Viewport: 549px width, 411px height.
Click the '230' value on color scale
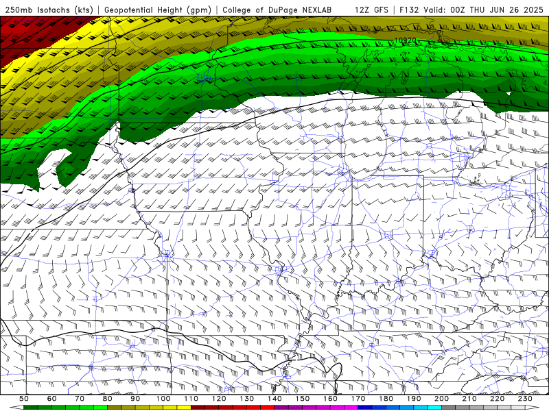(525, 399)
